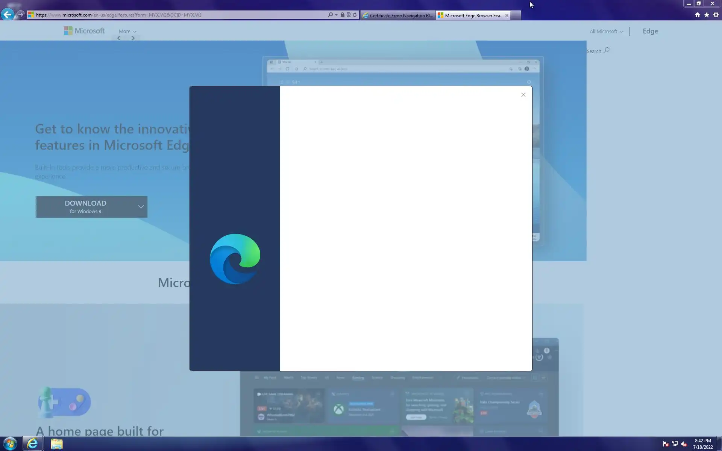Expand the More navigation menu
The image size is (722, 451).
[127, 32]
